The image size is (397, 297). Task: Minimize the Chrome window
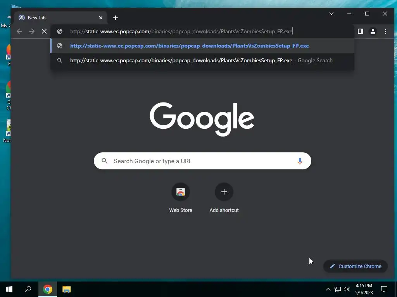[349, 14]
